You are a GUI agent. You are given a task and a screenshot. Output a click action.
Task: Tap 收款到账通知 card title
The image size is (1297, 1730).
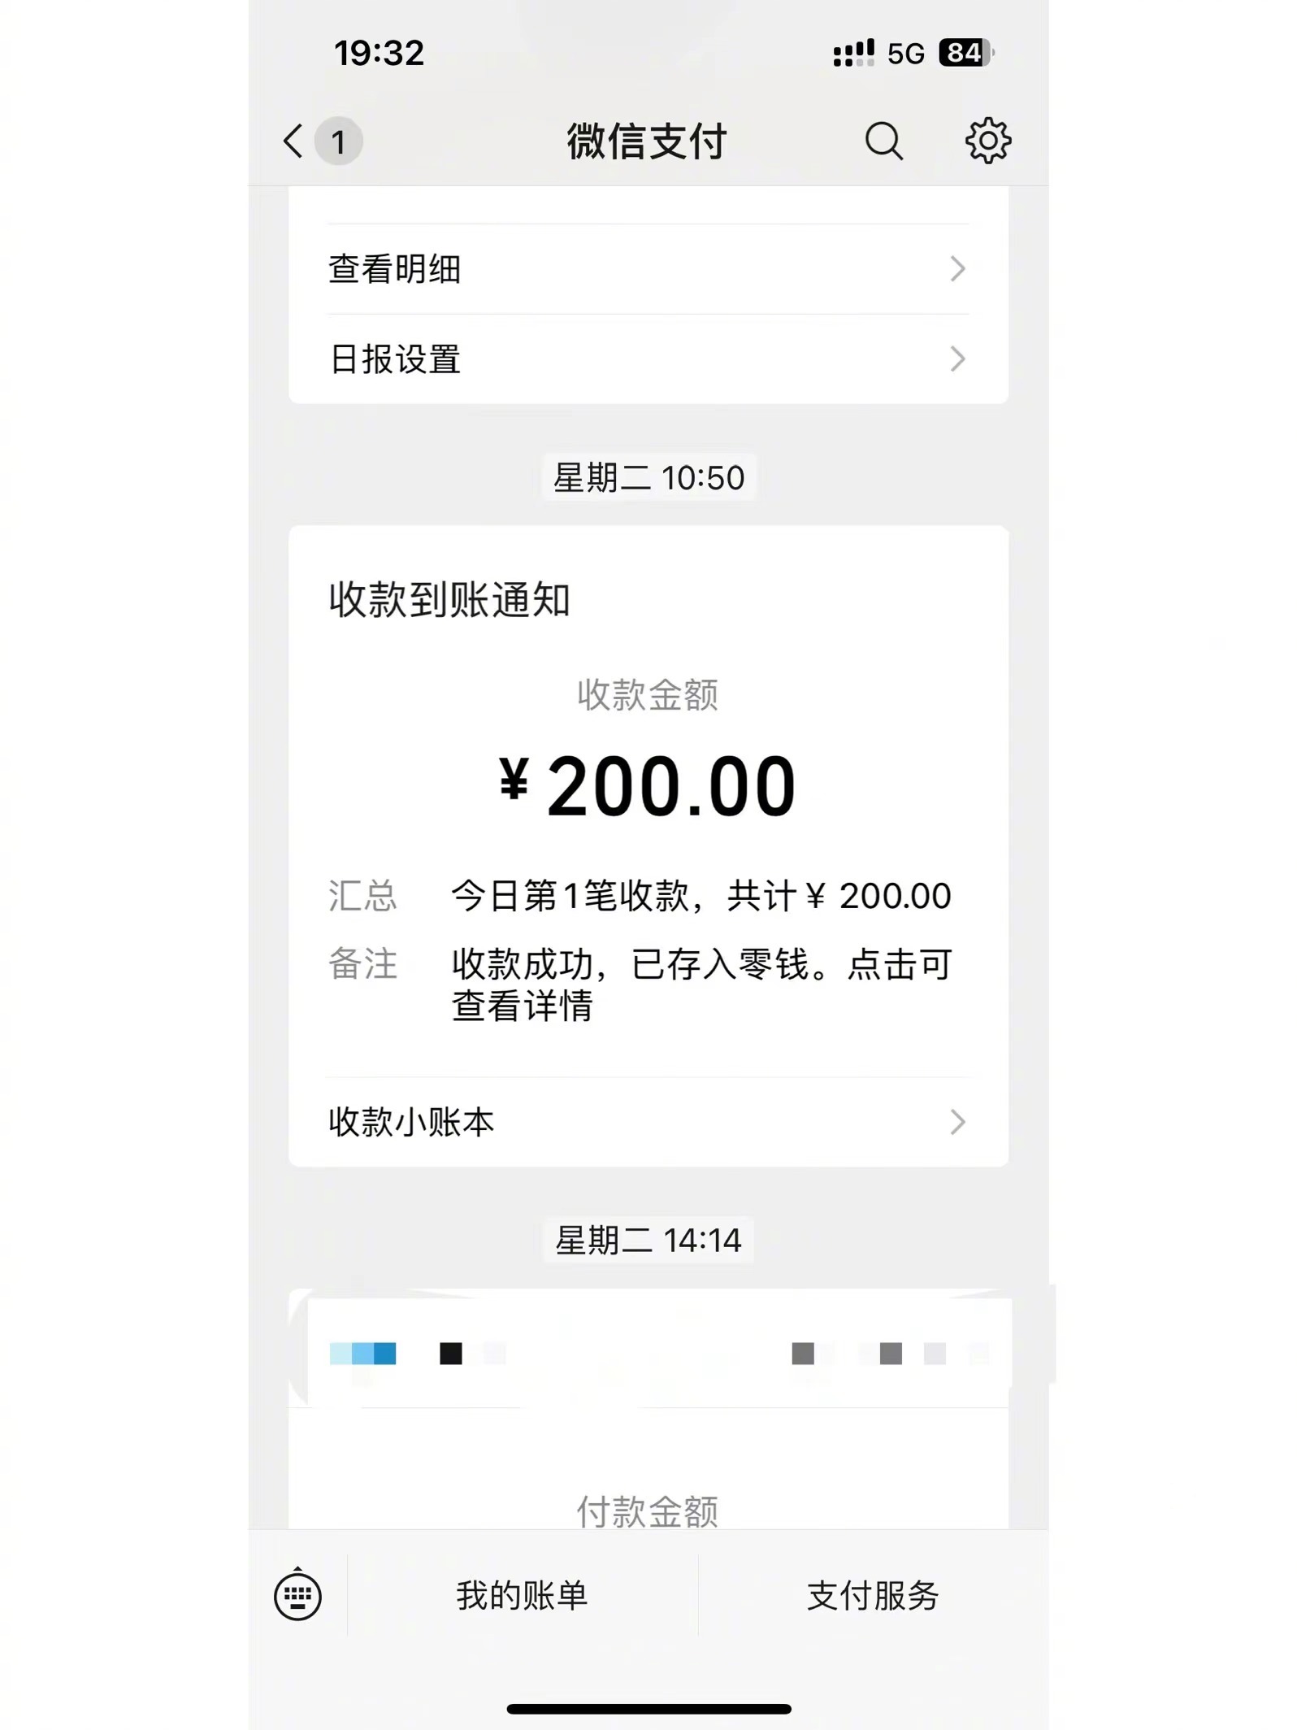449,600
